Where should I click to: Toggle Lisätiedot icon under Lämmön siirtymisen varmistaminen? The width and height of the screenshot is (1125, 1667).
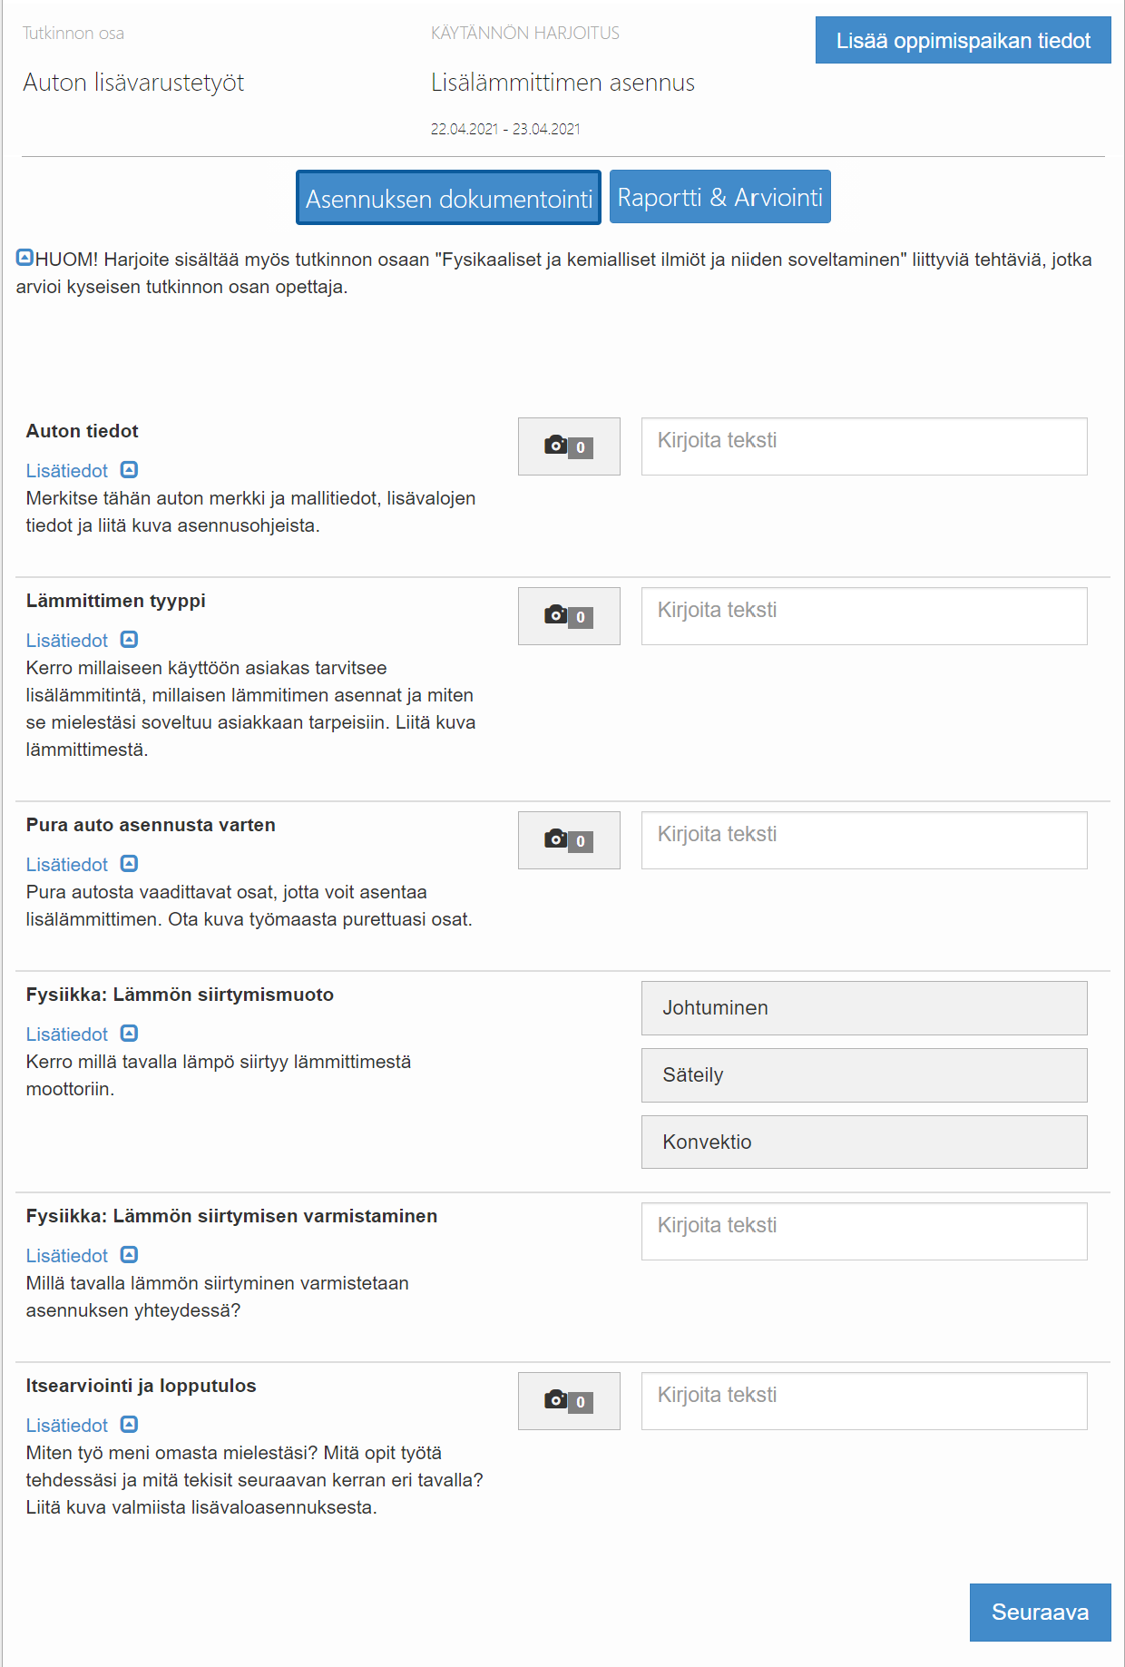coord(129,1255)
